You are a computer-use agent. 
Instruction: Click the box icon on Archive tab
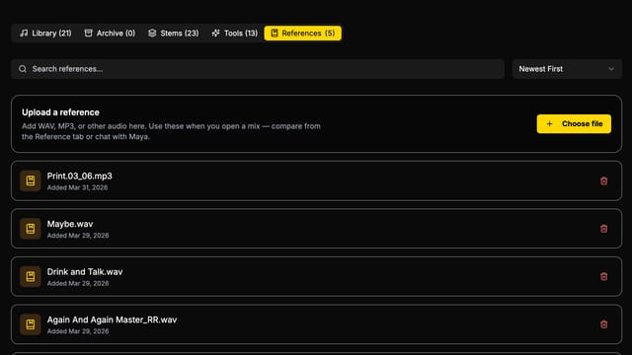click(88, 33)
